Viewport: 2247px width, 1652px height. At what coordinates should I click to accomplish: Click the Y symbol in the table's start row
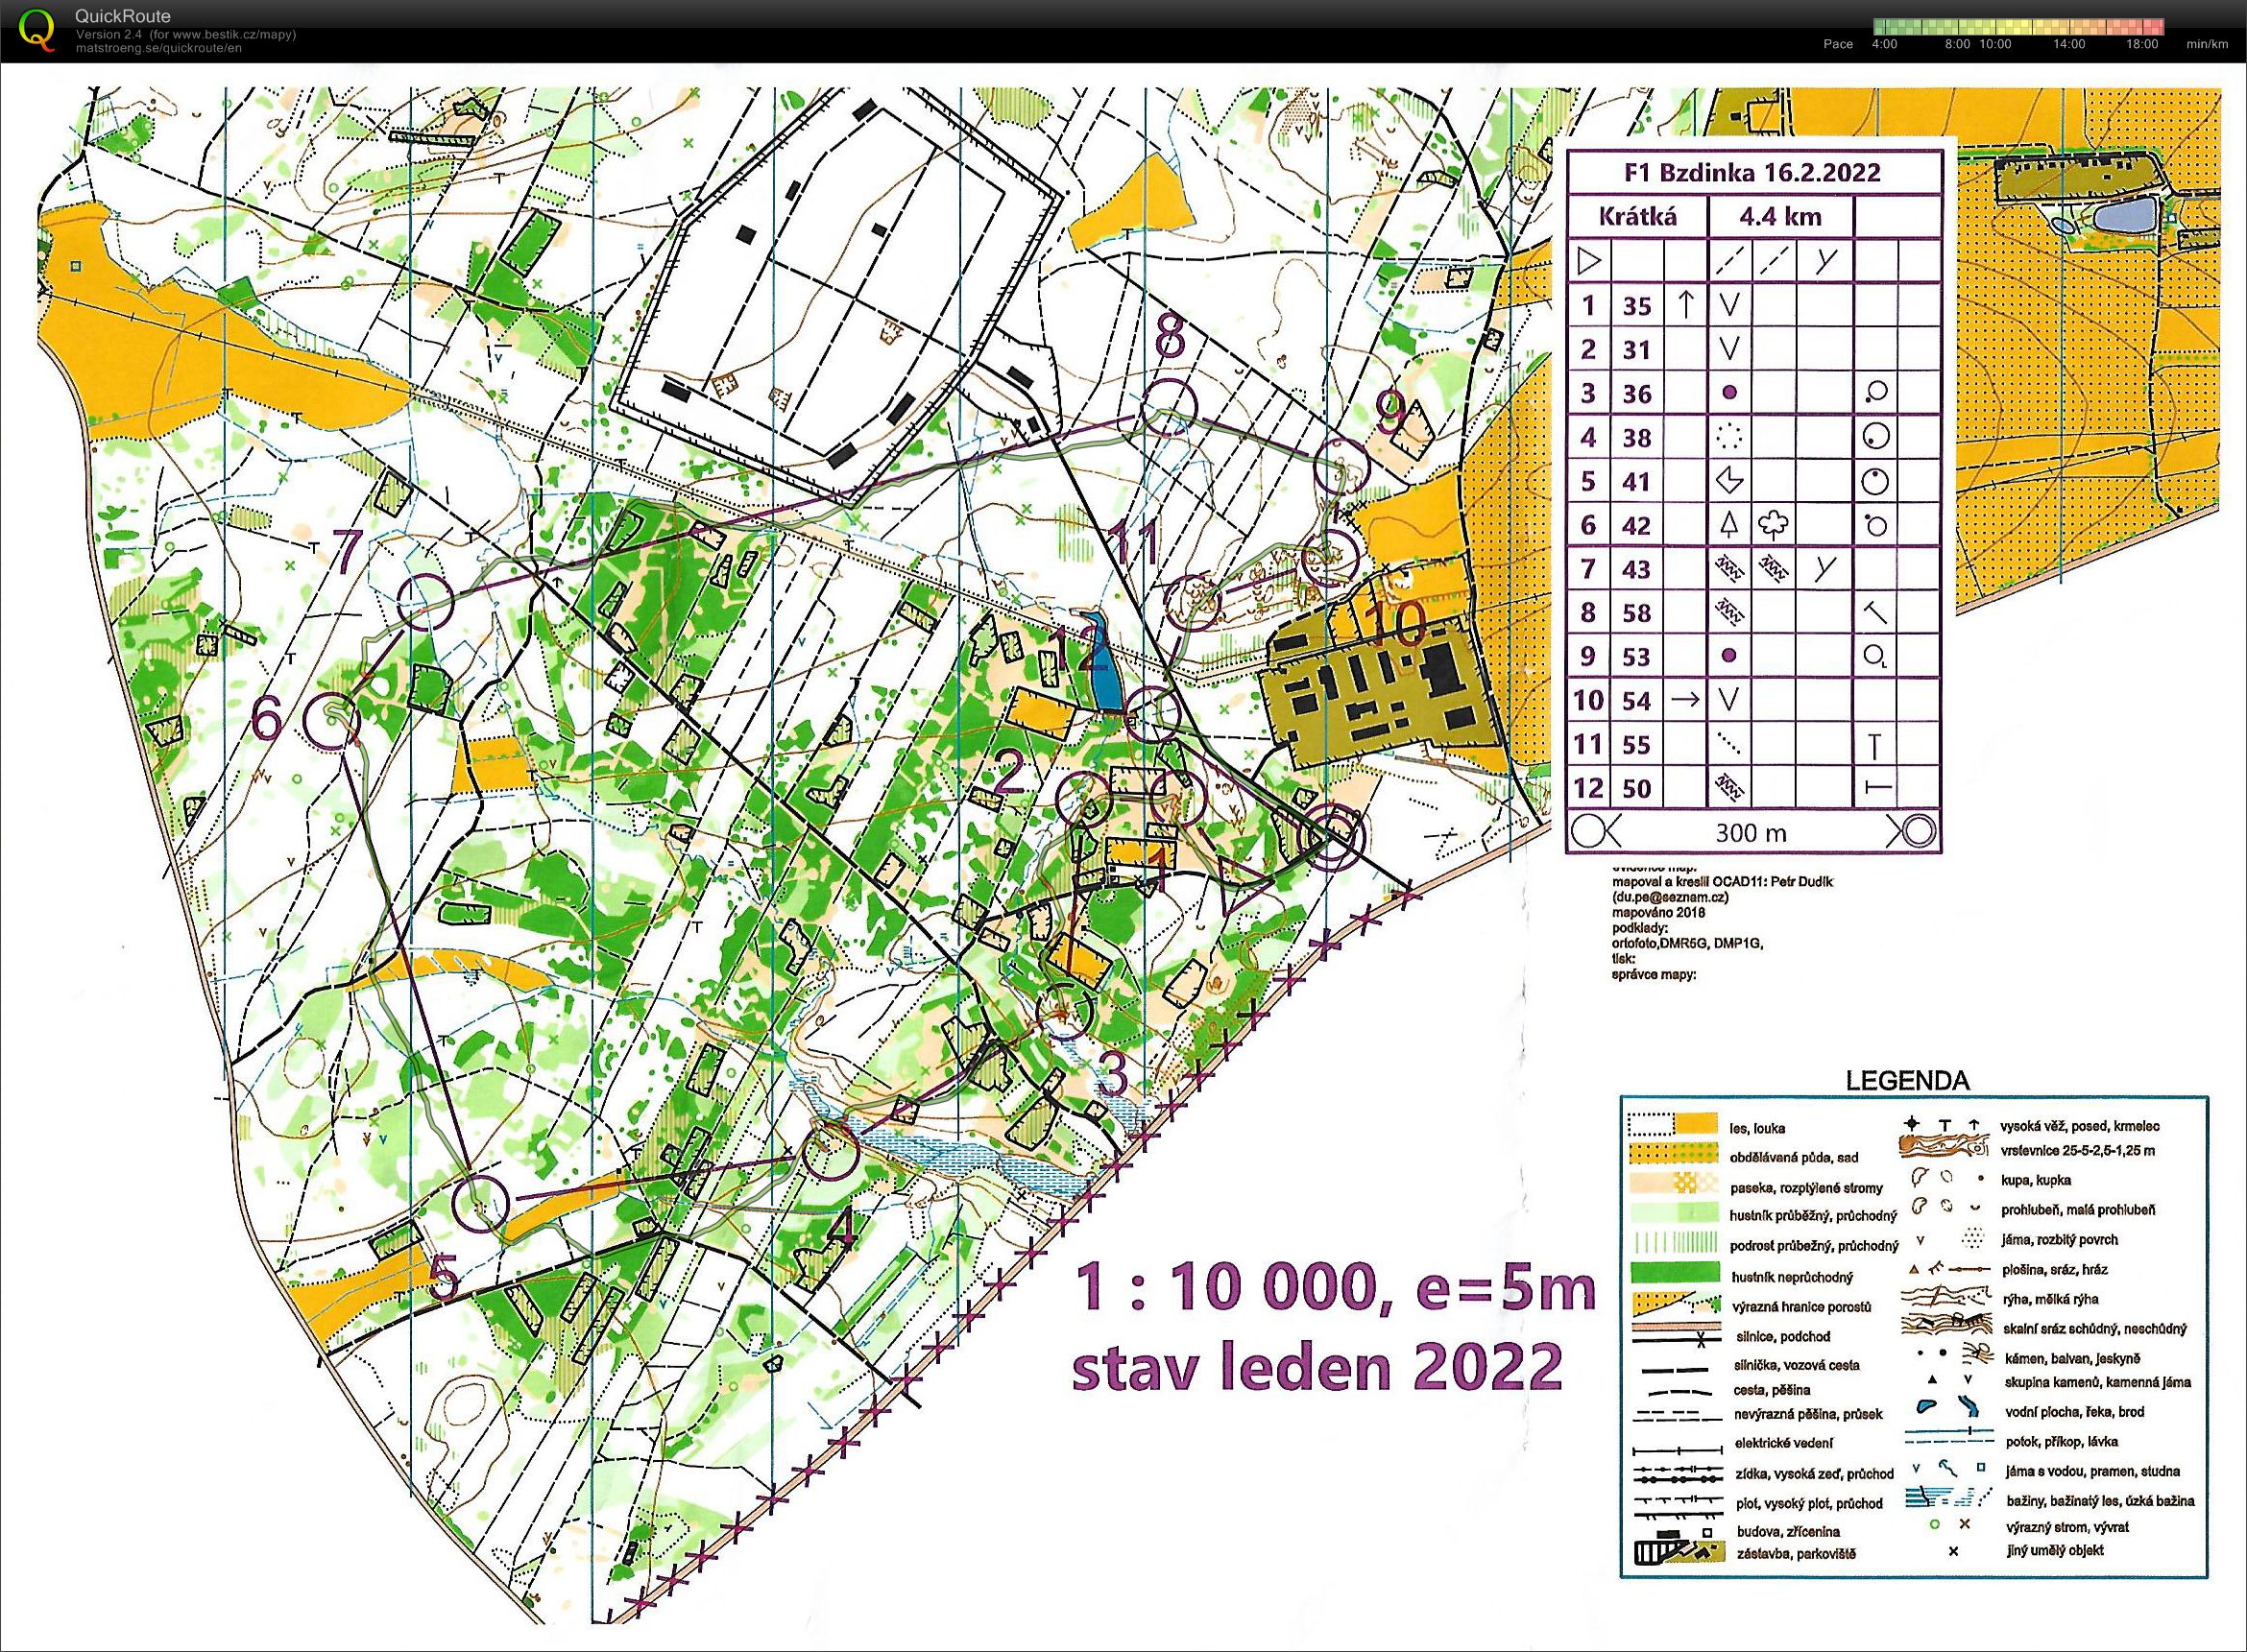(1826, 262)
